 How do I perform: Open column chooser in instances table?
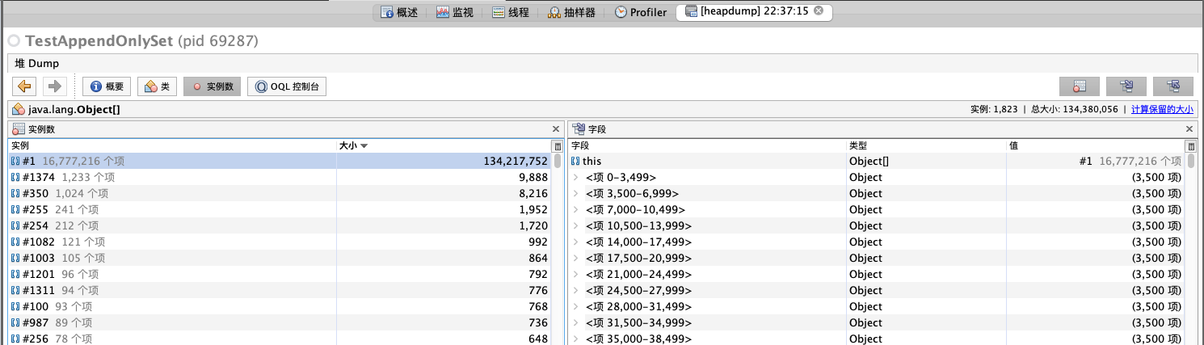pos(557,146)
